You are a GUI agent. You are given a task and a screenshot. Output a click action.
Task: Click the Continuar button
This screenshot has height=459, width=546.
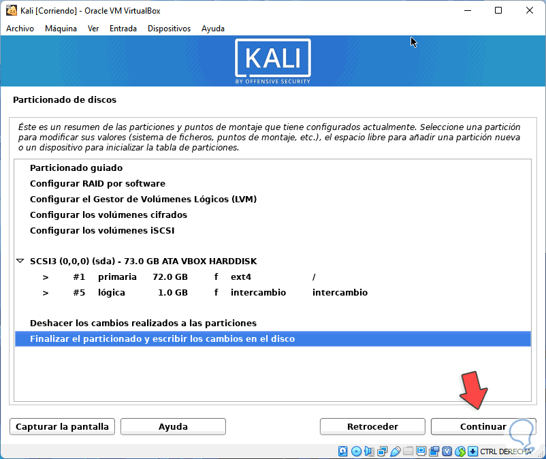(483, 426)
